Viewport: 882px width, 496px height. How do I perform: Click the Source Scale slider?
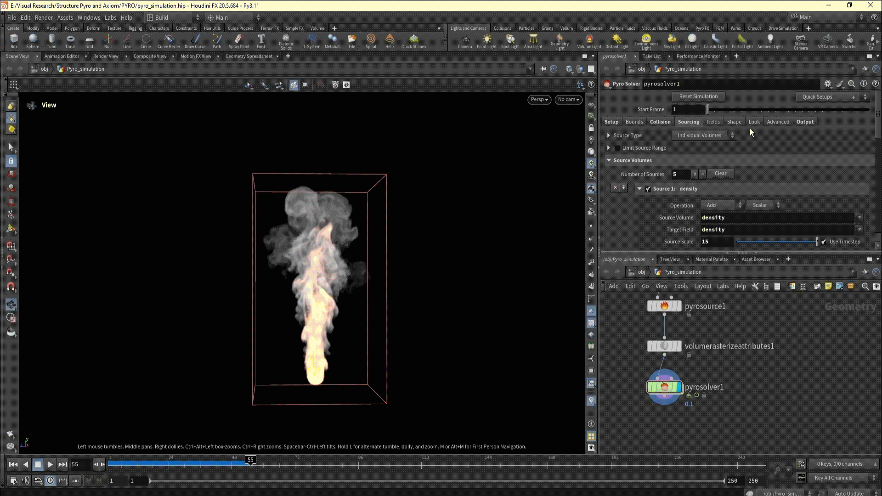(776, 242)
